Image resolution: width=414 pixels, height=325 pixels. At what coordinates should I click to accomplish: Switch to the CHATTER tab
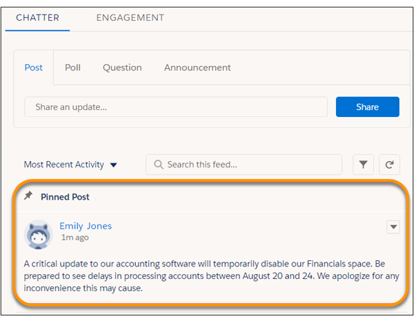point(37,17)
